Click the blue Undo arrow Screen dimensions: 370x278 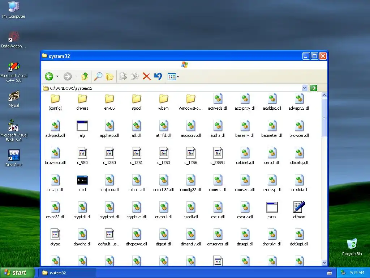click(x=158, y=76)
